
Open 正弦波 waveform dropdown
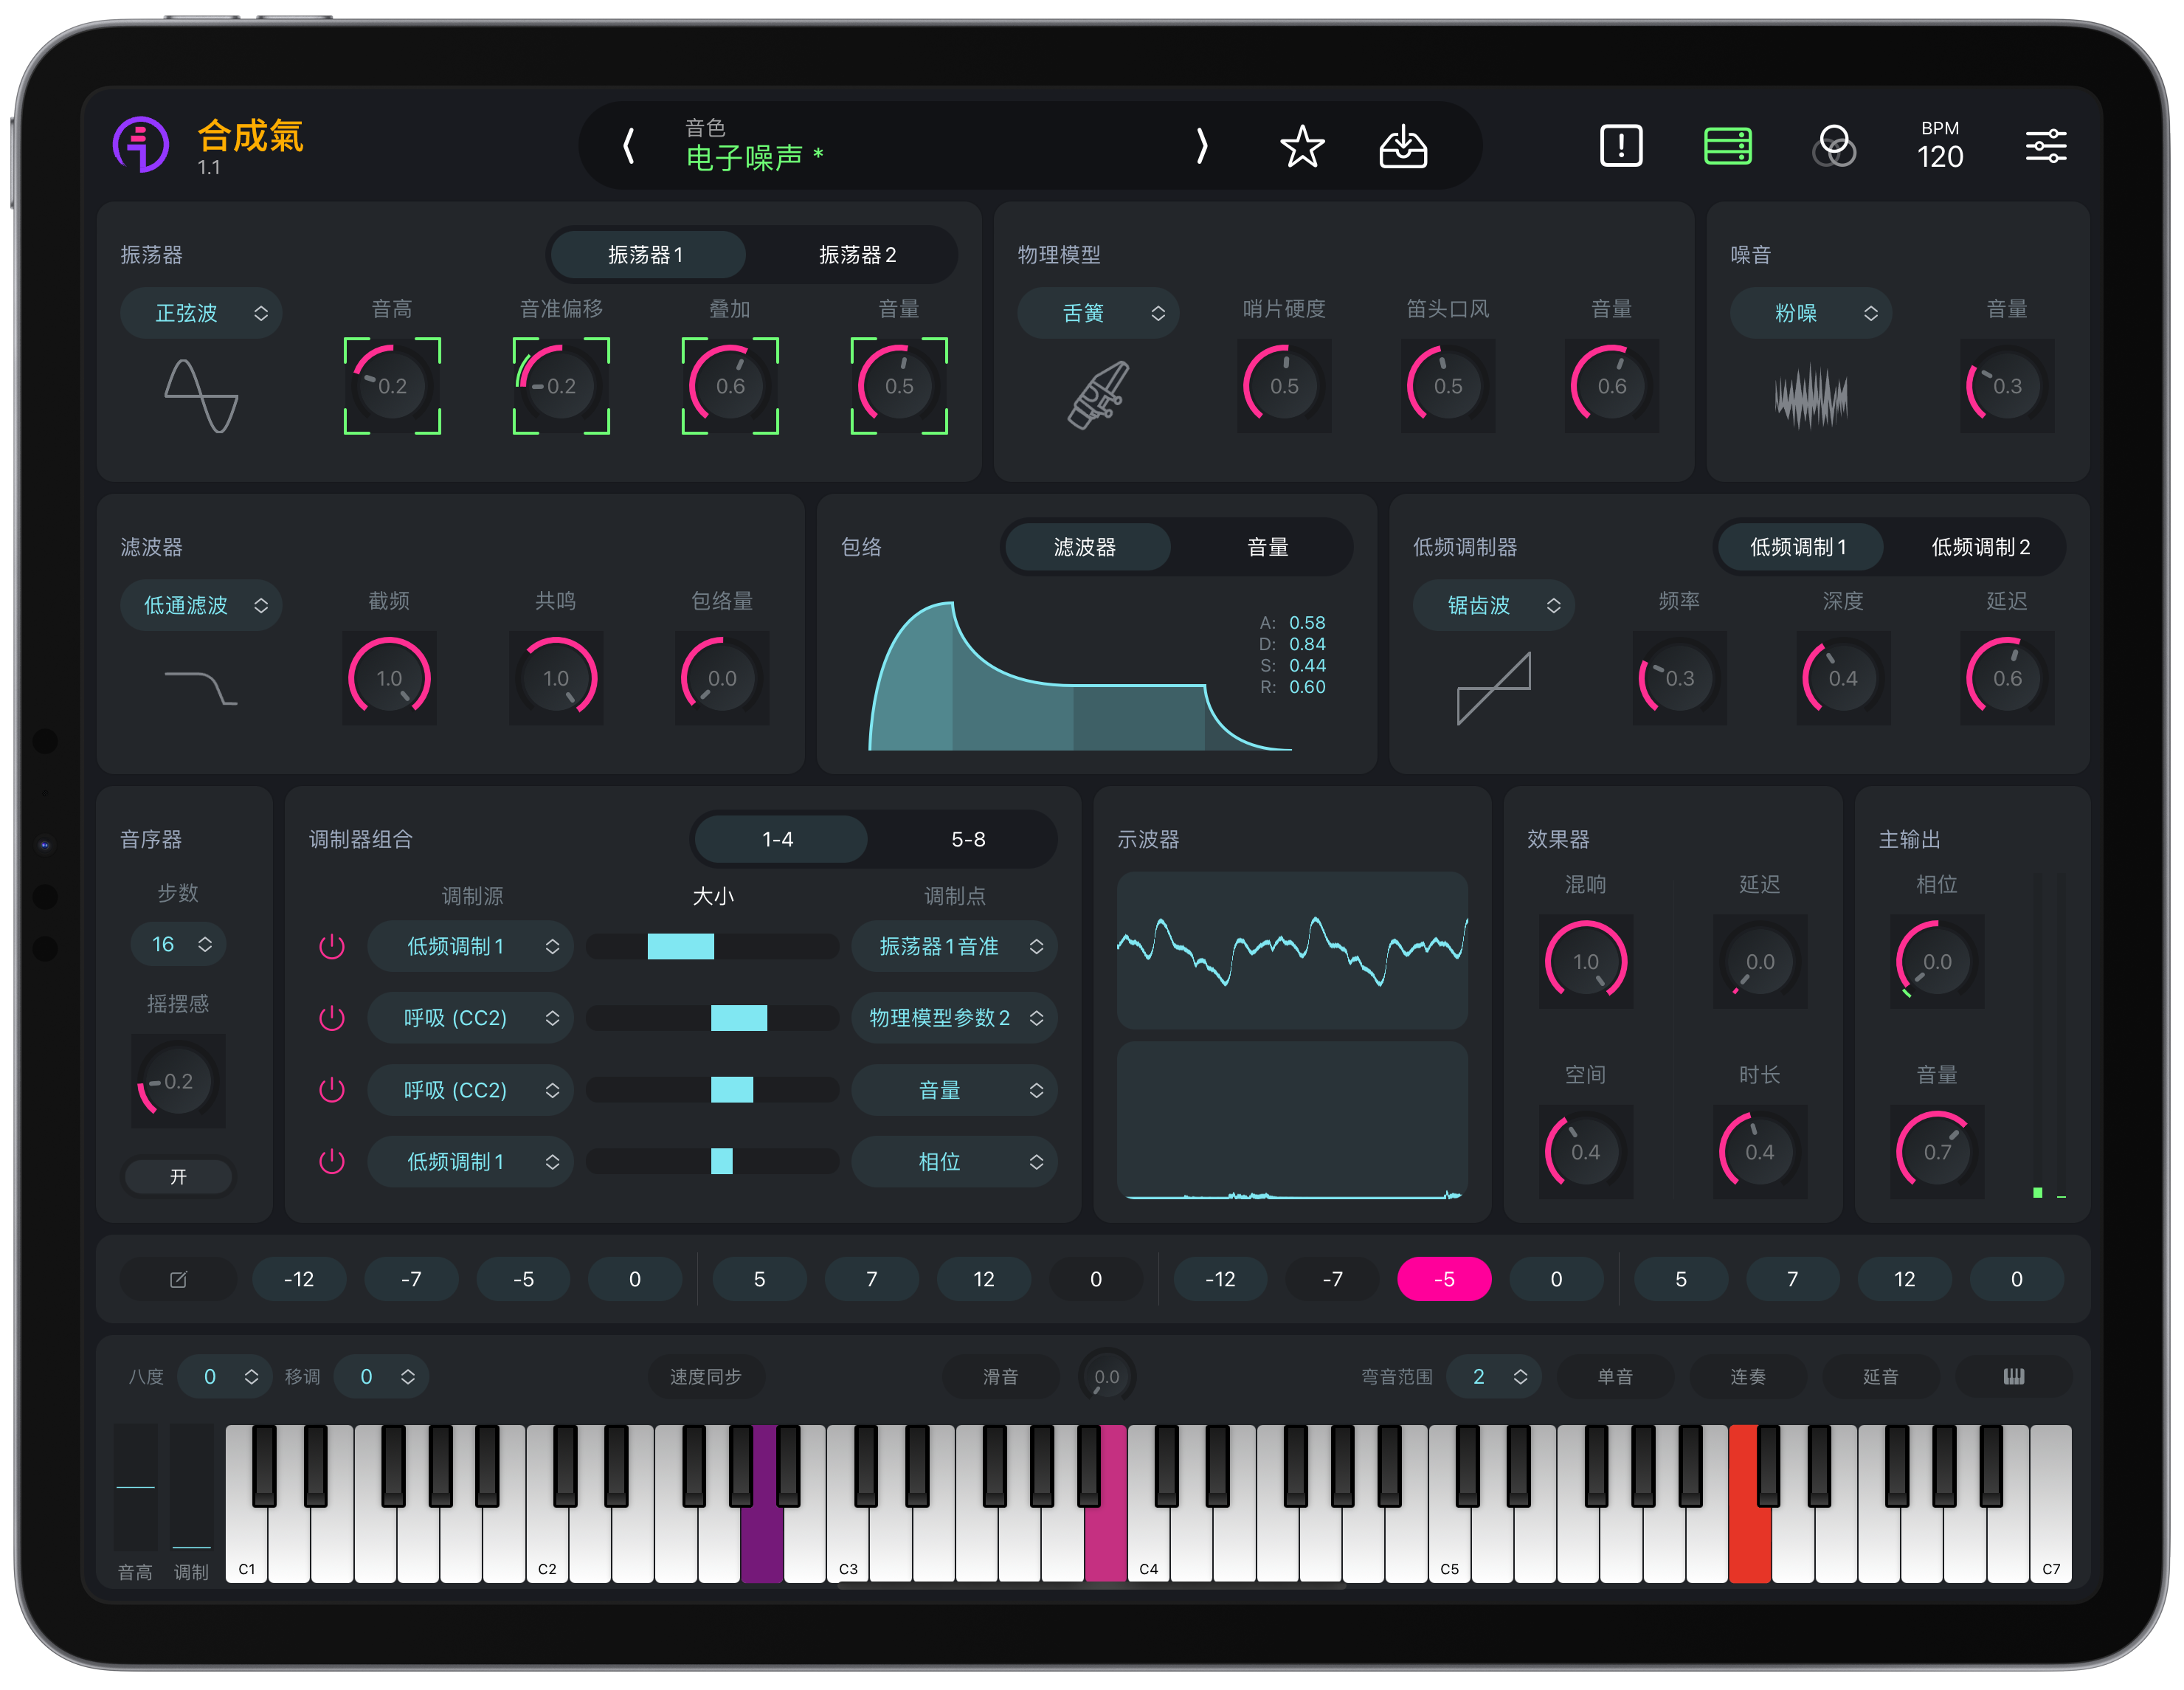click(201, 313)
